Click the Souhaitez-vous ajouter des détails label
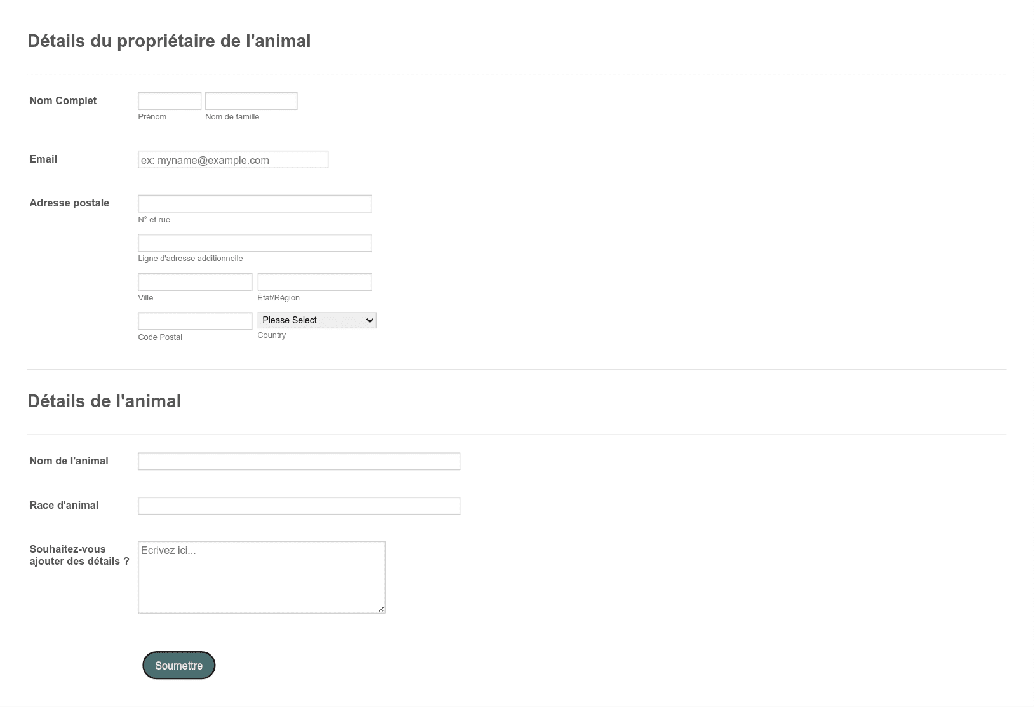1034x707 pixels. (79, 555)
